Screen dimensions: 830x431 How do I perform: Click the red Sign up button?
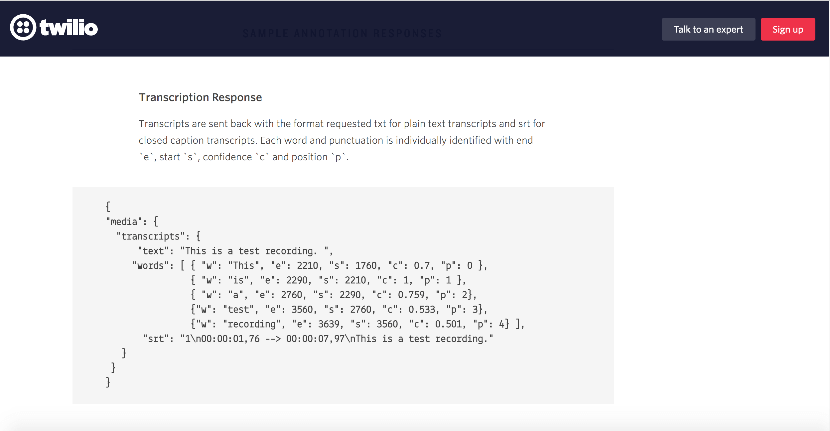(x=788, y=29)
